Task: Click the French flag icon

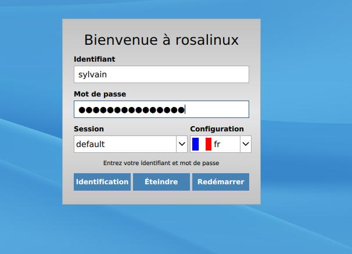Action: 202,144
